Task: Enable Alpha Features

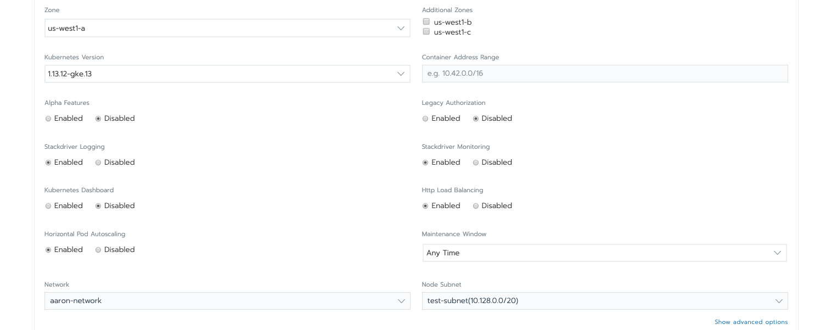Action: pyautogui.click(x=48, y=119)
